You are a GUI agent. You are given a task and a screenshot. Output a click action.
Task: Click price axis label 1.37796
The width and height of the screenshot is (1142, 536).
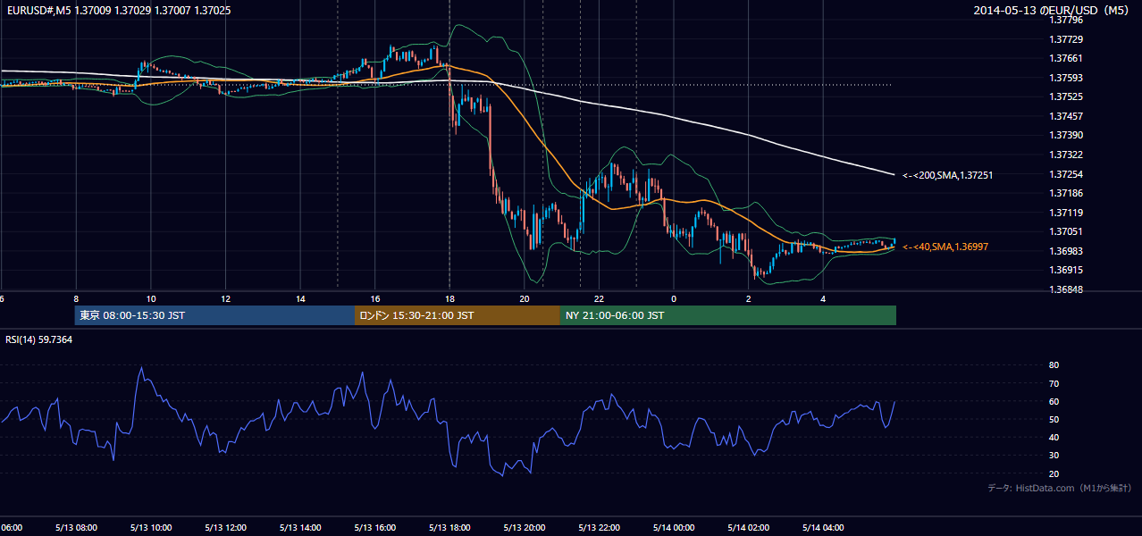pyautogui.click(x=1066, y=19)
